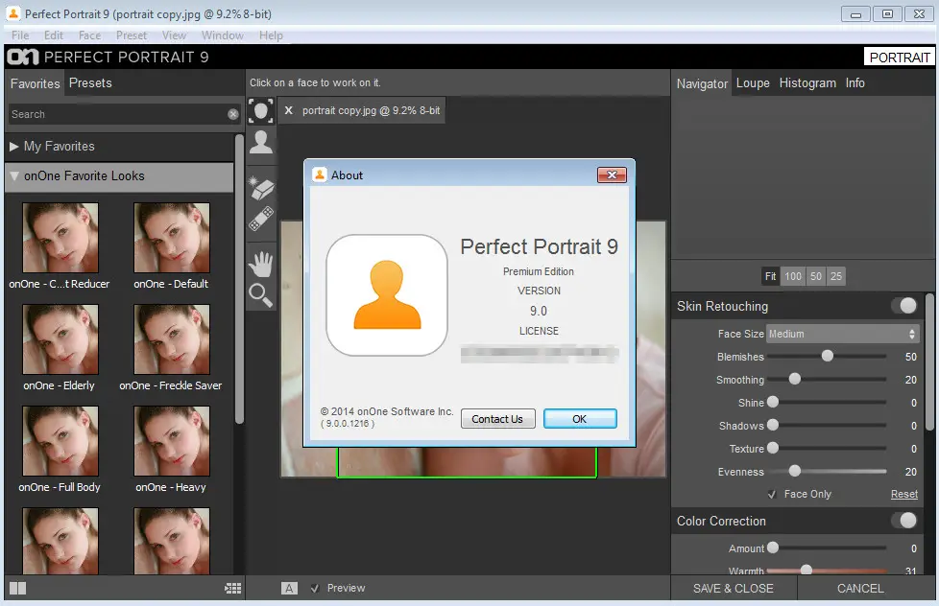Open the Face Size Medium dropdown

[842, 334]
